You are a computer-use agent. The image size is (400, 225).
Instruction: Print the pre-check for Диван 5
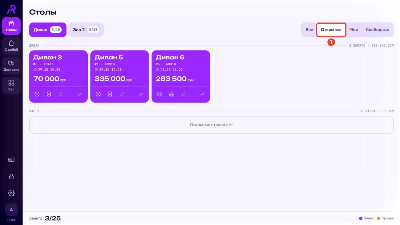coord(110,94)
